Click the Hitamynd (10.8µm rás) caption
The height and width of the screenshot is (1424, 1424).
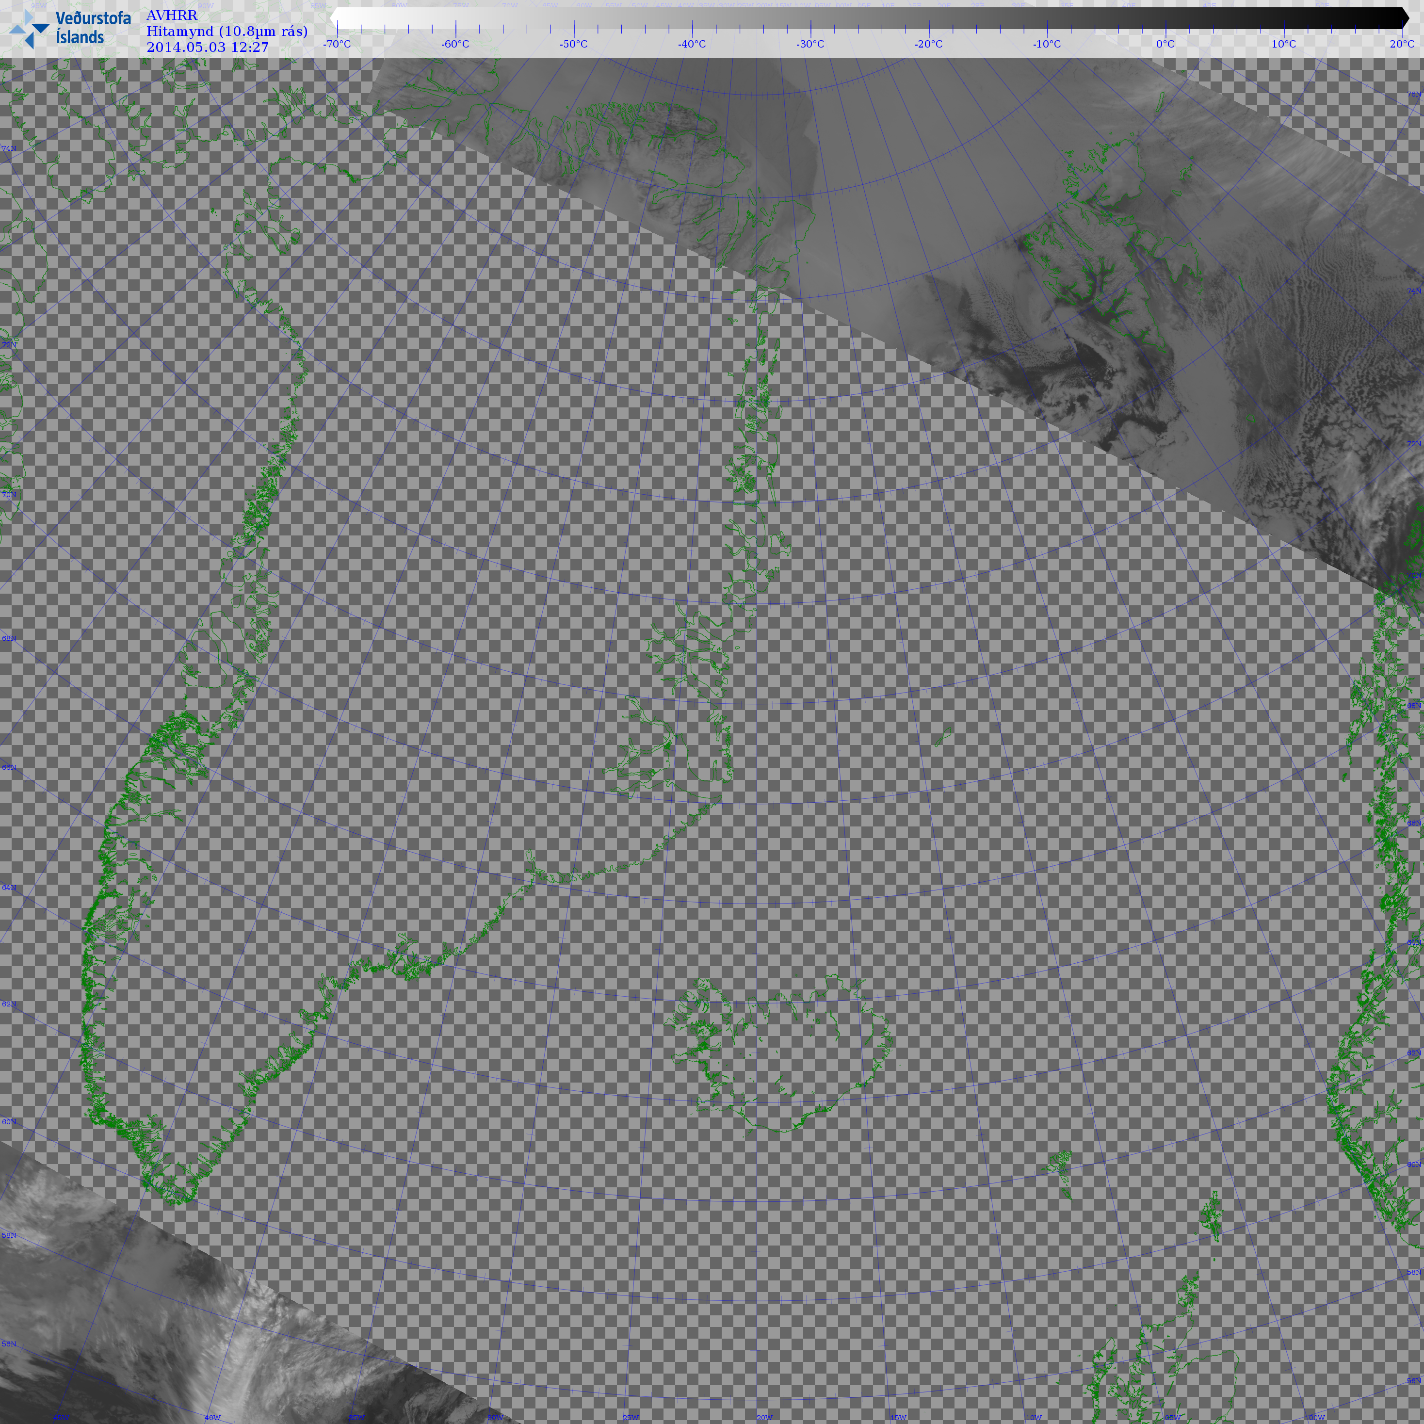point(227,31)
